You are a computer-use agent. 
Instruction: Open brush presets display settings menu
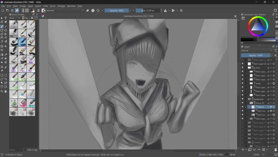(32, 18)
